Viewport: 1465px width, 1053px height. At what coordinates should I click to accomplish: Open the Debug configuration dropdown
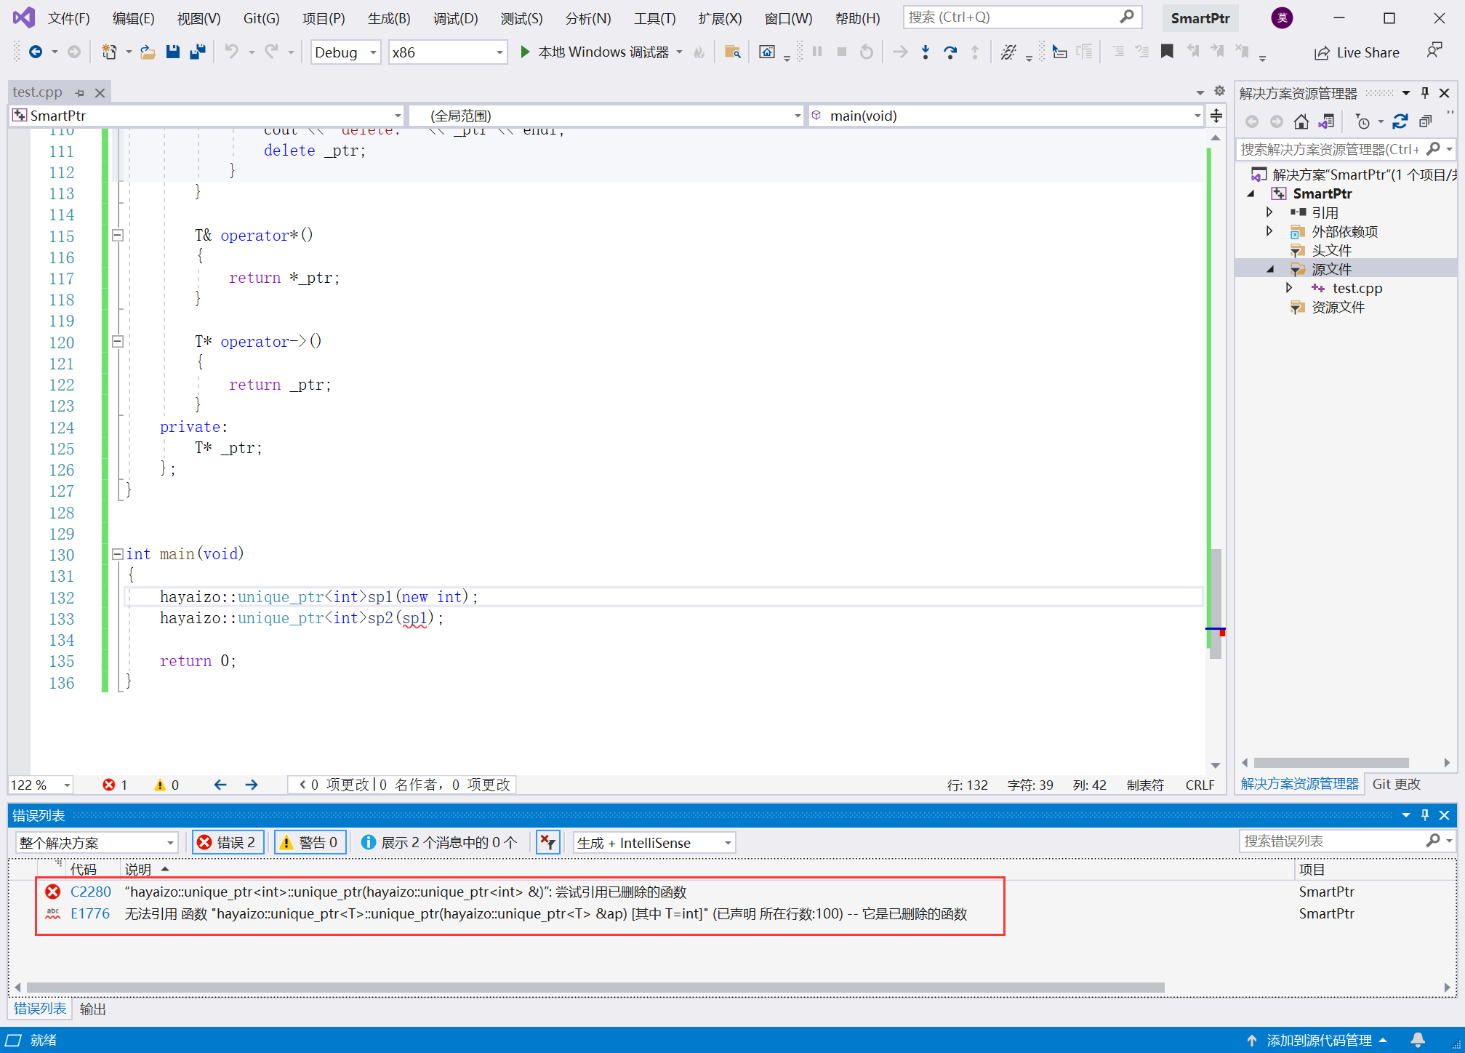click(345, 52)
